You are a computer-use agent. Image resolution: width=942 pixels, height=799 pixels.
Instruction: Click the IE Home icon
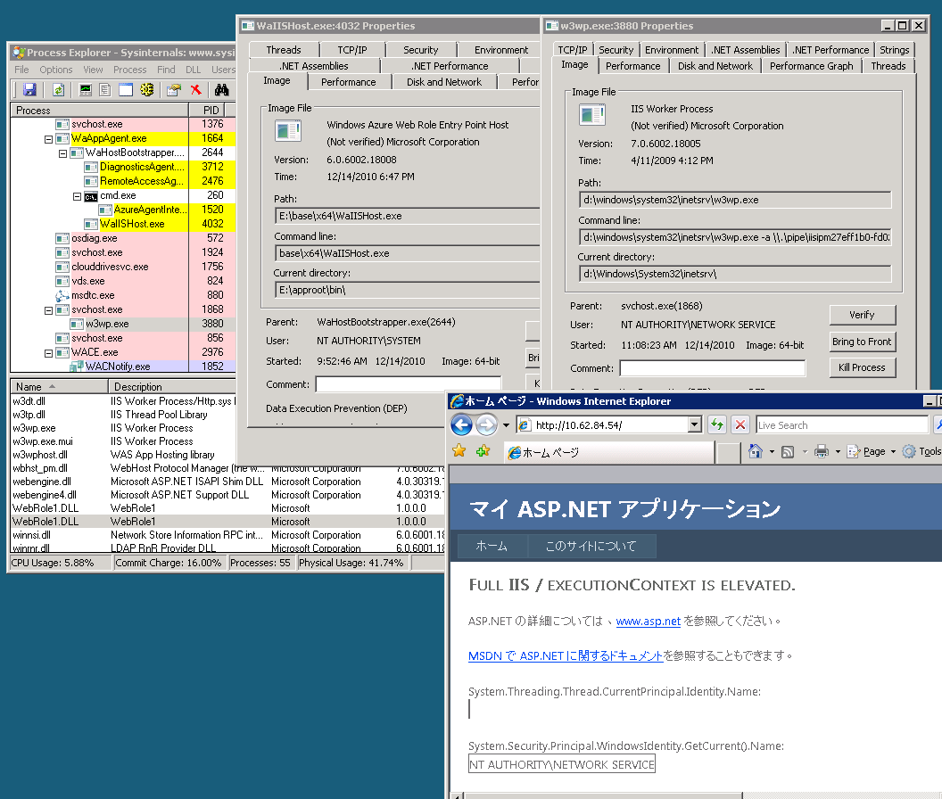click(x=755, y=452)
